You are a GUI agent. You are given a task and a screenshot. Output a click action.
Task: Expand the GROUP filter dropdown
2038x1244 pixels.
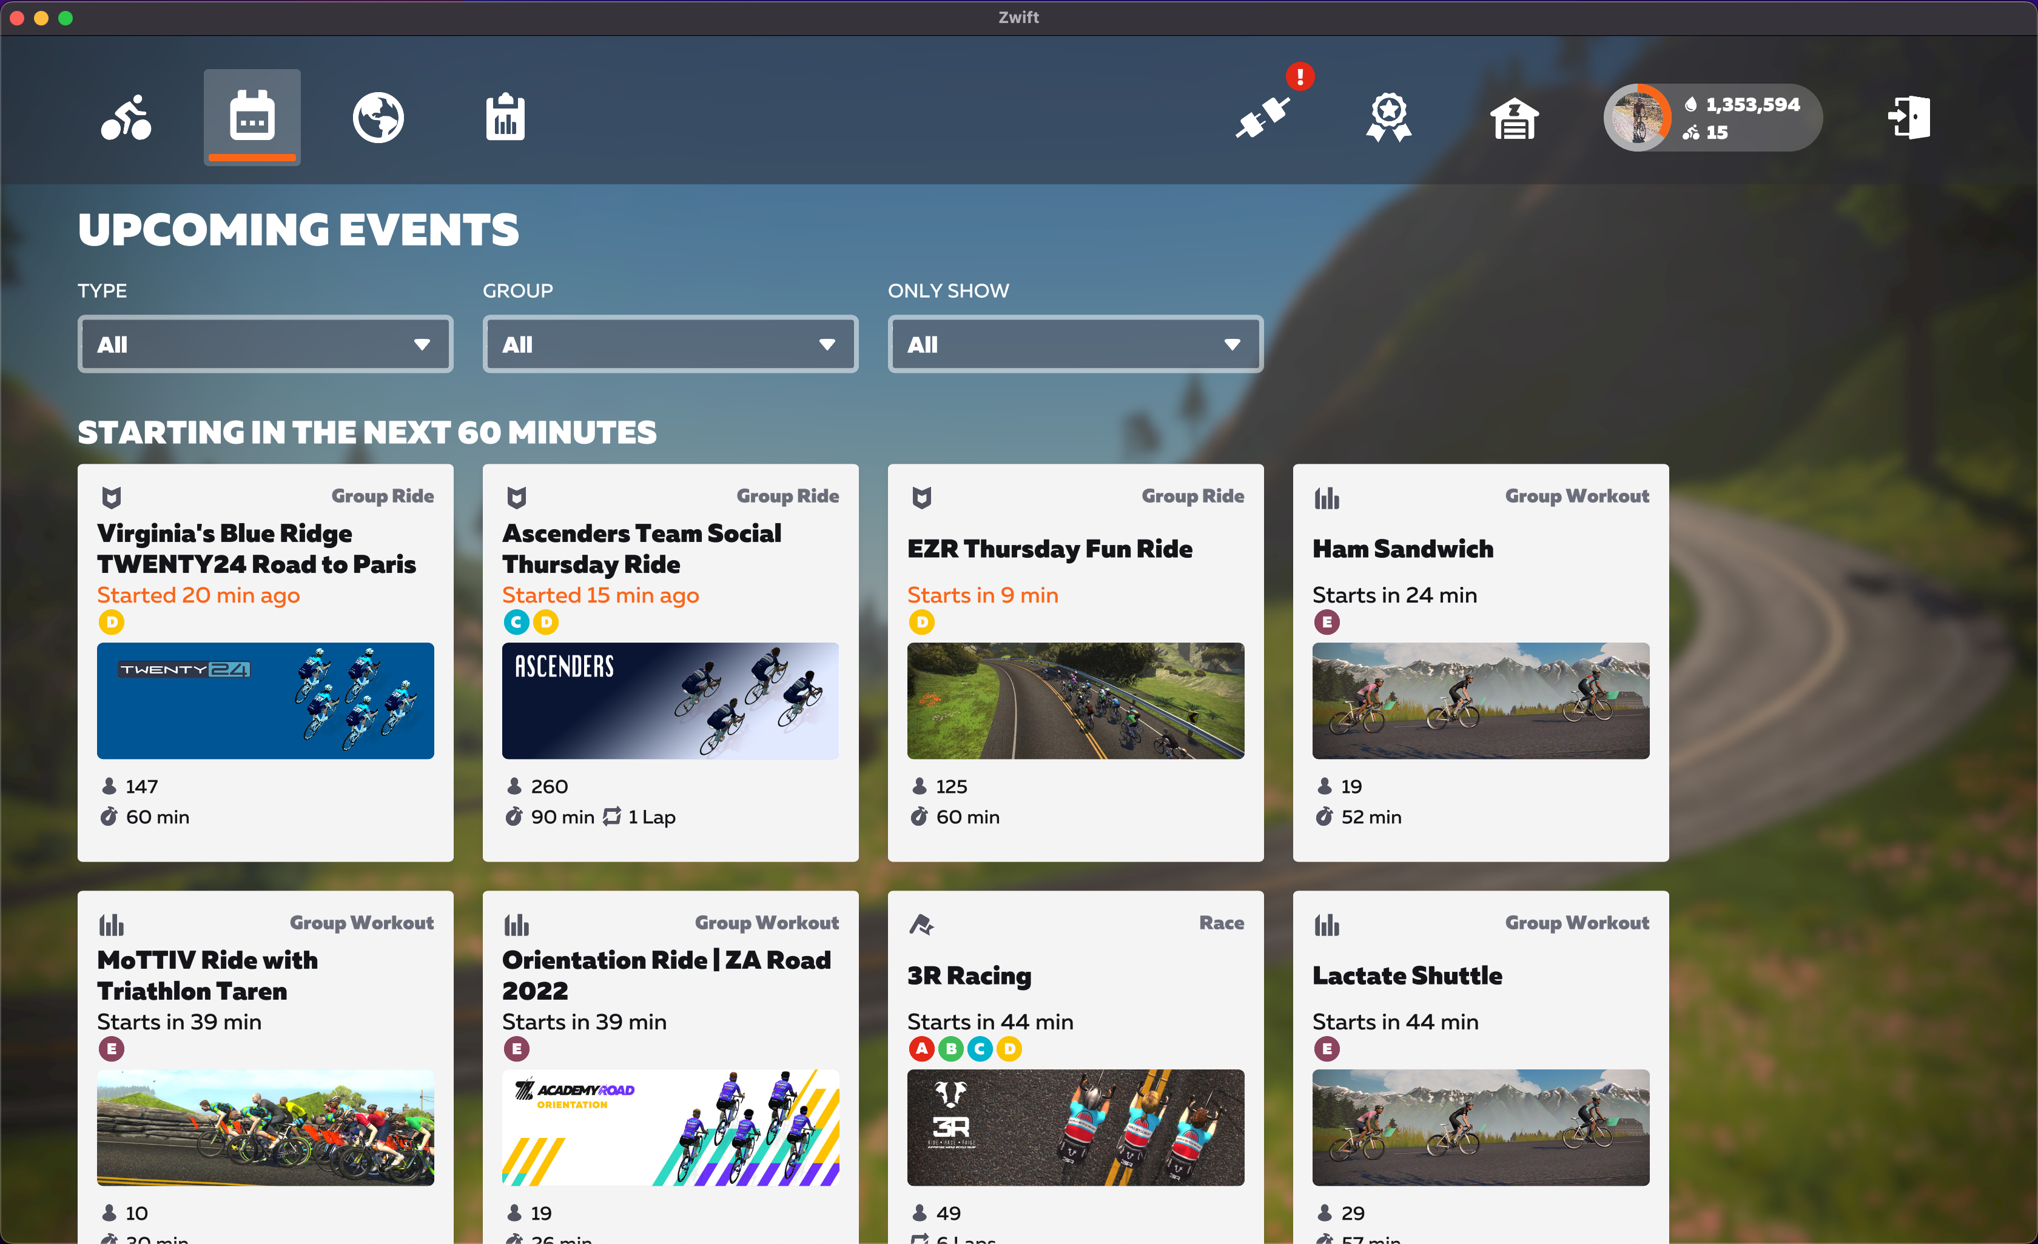tap(670, 344)
